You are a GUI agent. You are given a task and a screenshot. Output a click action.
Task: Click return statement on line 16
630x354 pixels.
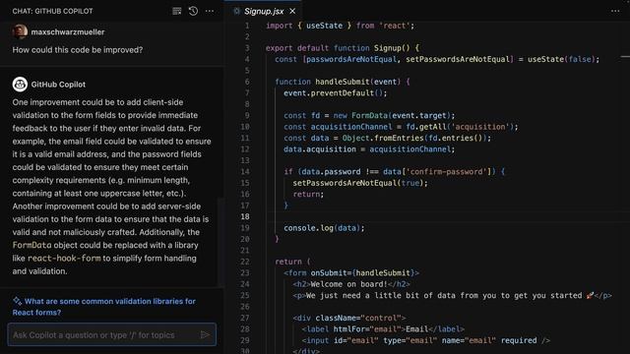(x=308, y=195)
